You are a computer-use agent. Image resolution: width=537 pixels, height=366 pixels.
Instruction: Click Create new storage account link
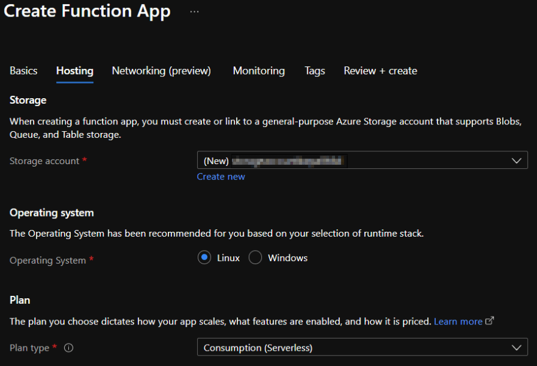pyautogui.click(x=221, y=177)
